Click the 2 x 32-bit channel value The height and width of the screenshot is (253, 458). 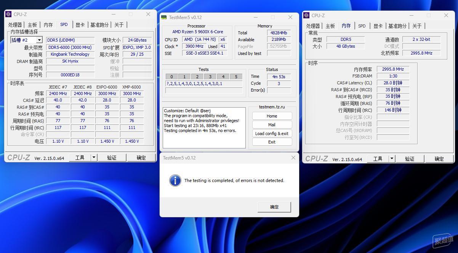coord(421,39)
